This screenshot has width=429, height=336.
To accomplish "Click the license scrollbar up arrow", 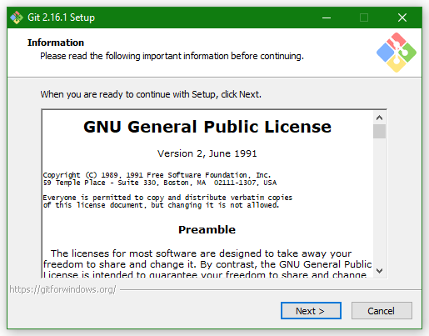I will coord(379,118).
